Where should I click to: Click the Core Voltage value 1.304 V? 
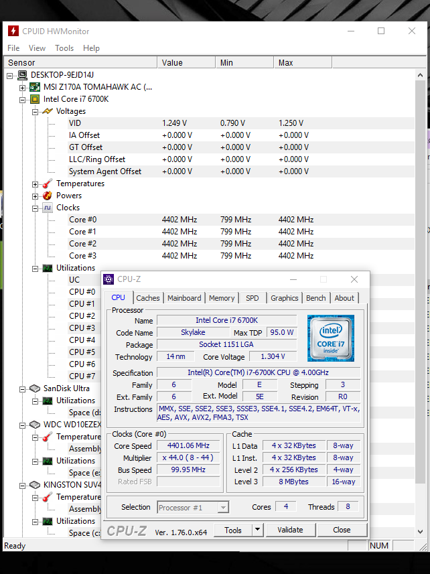click(x=273, y=356)
